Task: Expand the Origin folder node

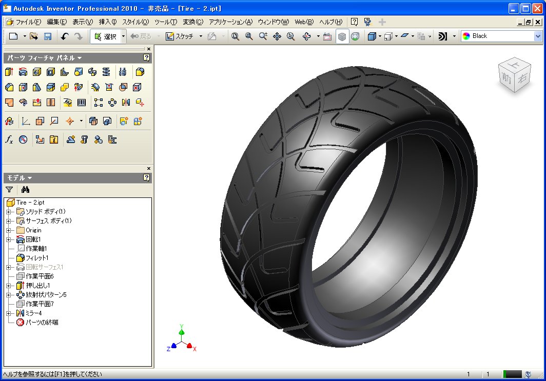Action: (x=9, y=230)
